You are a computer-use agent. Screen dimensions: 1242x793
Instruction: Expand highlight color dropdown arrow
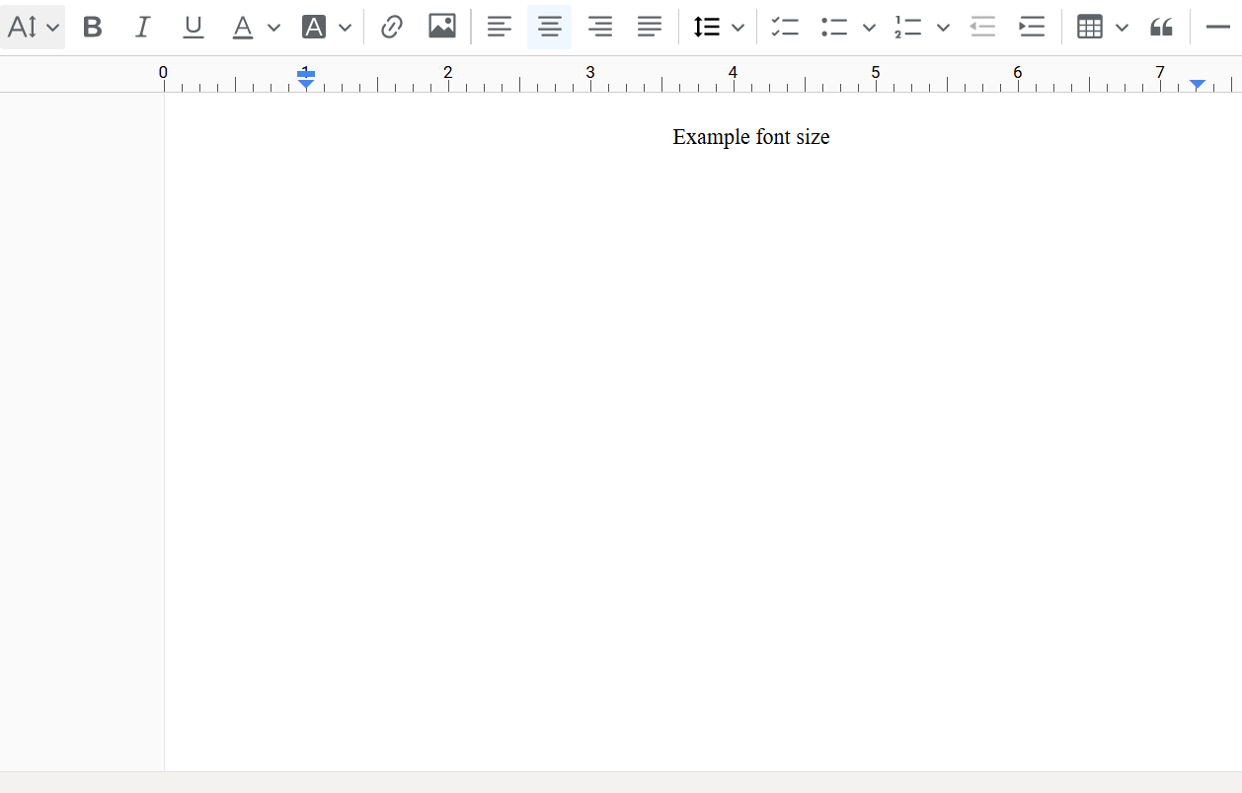click(345, 28)
